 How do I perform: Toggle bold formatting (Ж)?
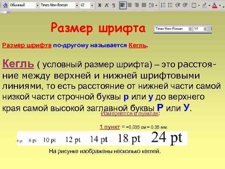pos(99,5)
